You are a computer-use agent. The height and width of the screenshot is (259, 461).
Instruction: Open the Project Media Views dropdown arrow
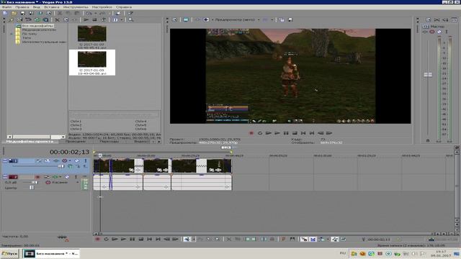coord(122,20)
